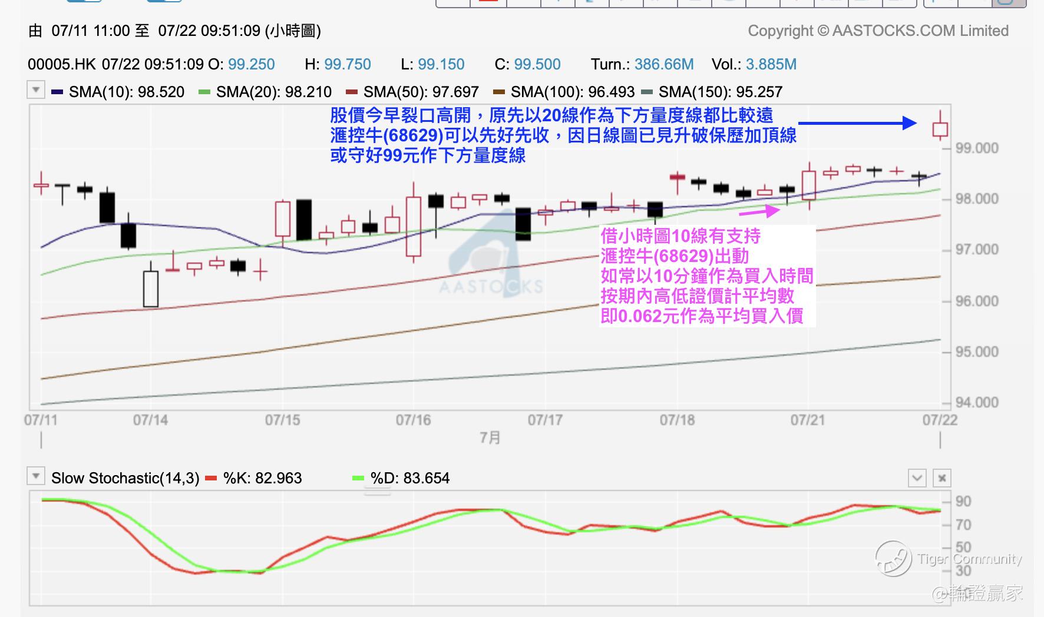Click the 'SMA(100): 96.493' value
The image size is (1044, 617).
coord(573,92)
